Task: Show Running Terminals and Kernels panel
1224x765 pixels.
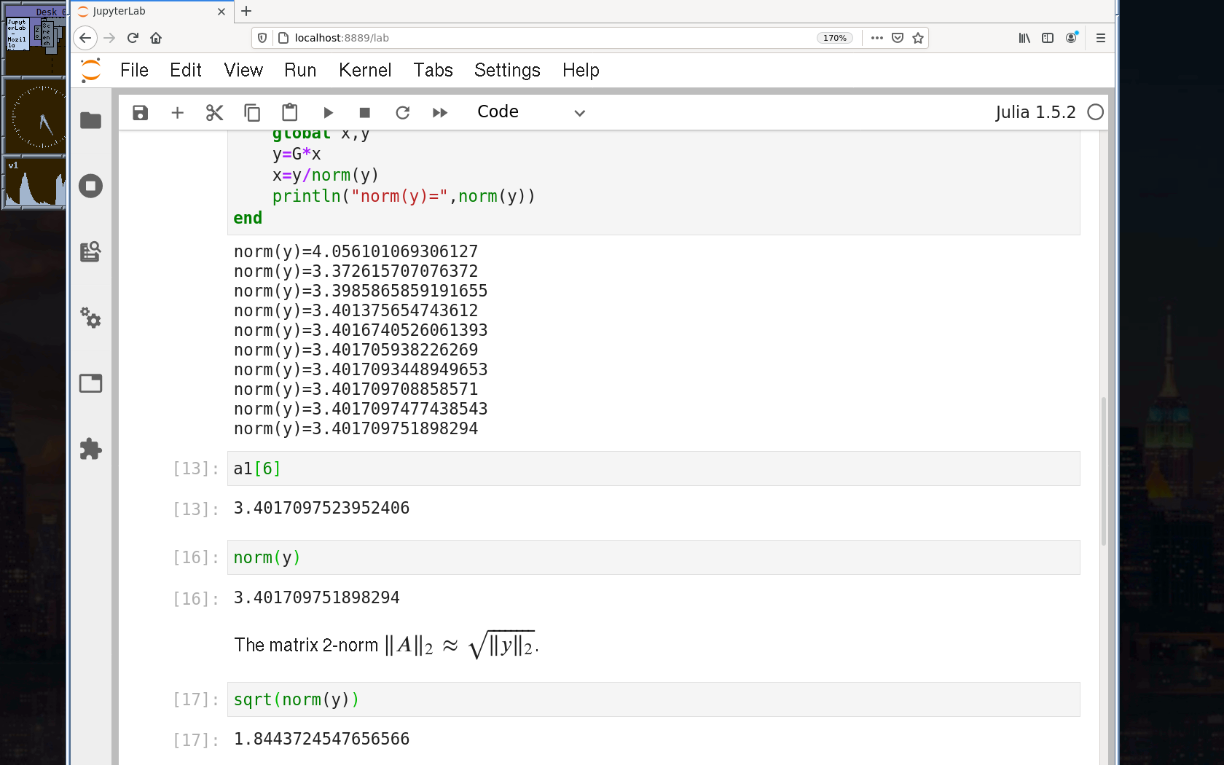Action: [x=90, y=186]
